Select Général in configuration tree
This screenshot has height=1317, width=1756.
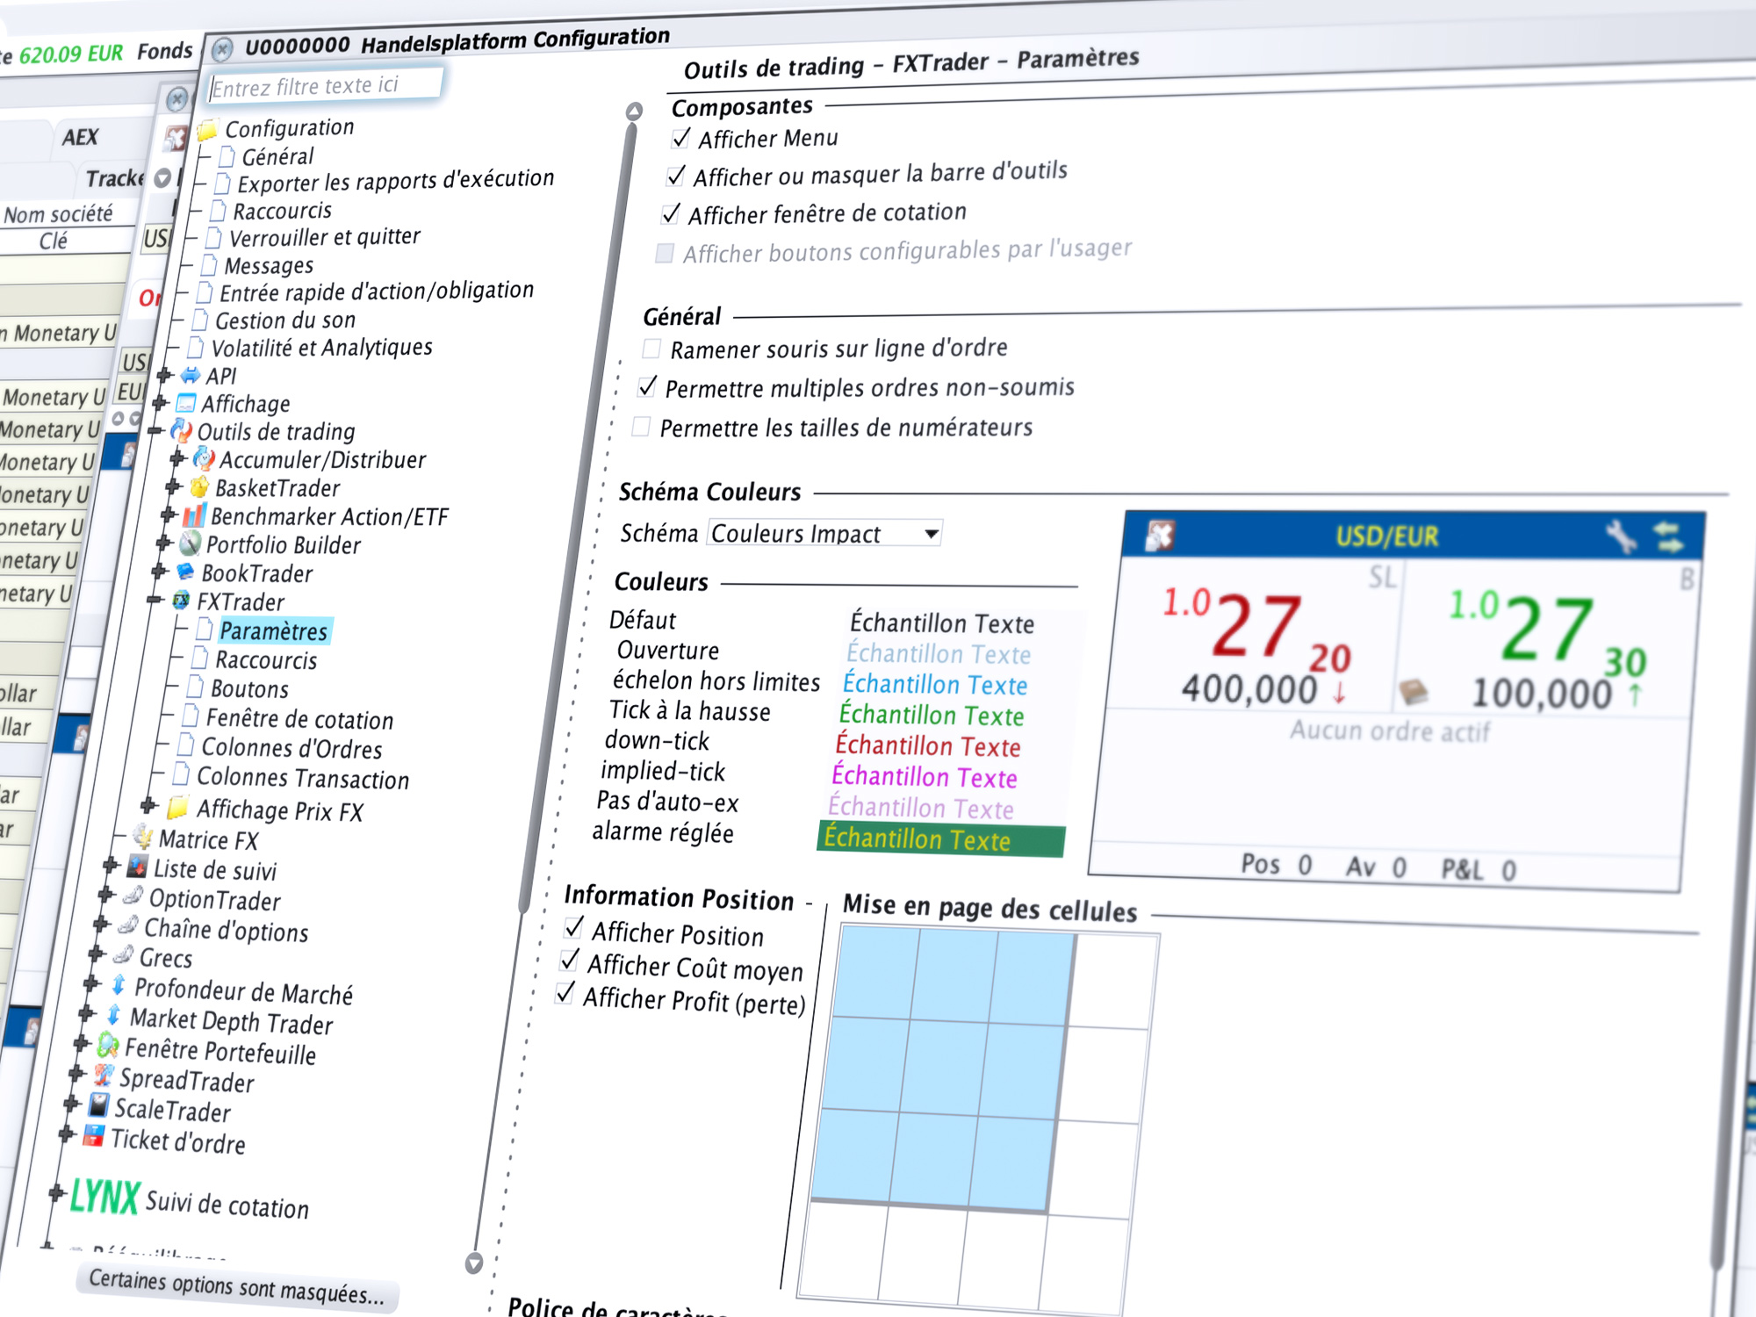pos(277,156)
